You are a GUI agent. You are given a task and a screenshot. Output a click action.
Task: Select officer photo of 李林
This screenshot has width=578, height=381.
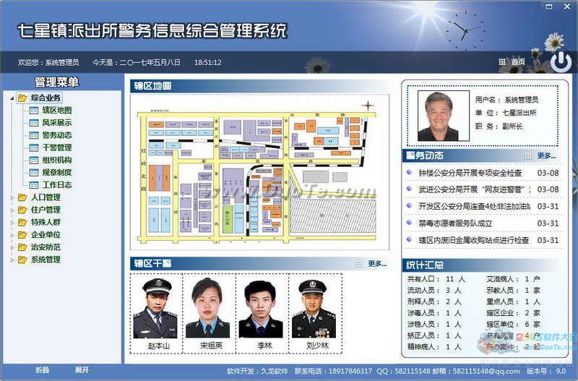pyautogui.click(x=262, y=308)
